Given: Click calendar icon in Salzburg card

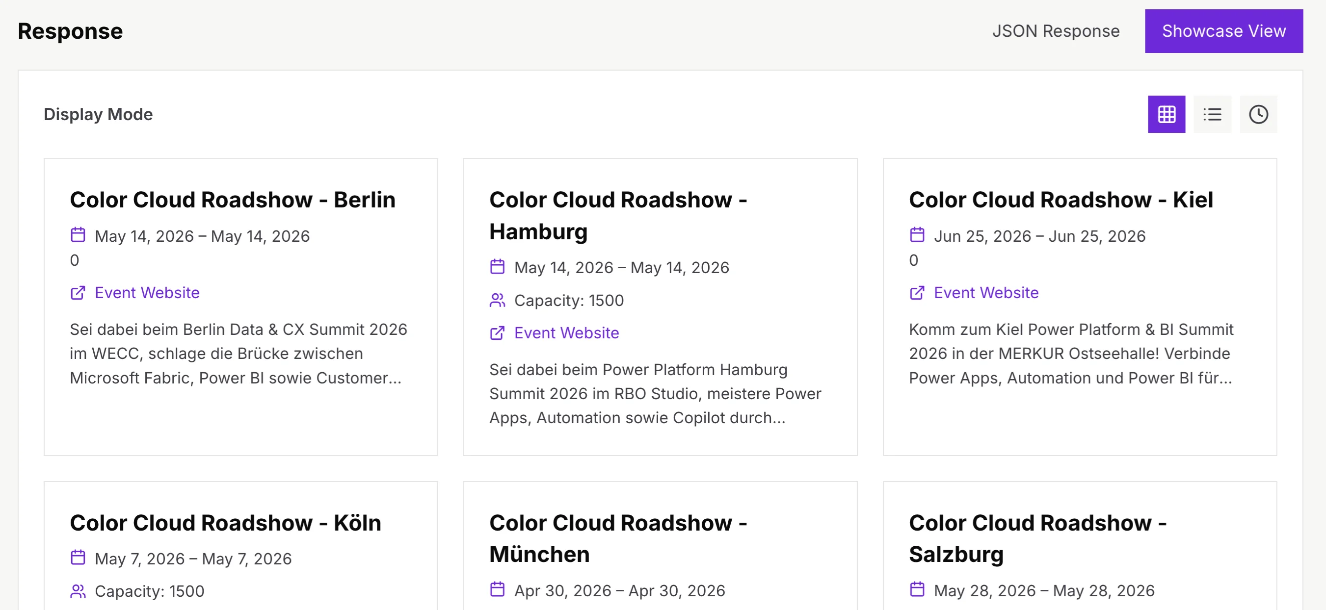Looking at the screenshot, I should (917, 589).
